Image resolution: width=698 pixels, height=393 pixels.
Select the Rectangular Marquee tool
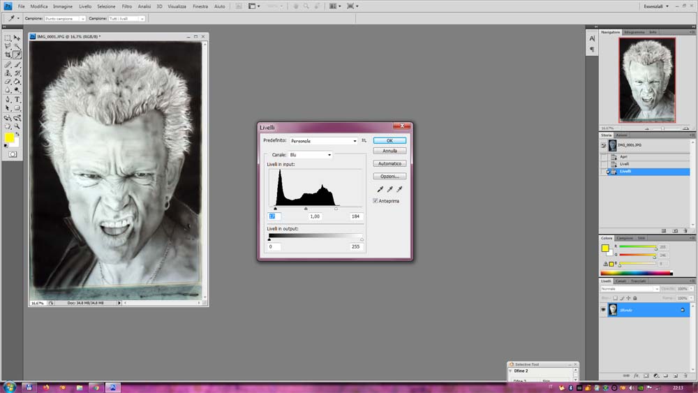click(x=8, y=38)
